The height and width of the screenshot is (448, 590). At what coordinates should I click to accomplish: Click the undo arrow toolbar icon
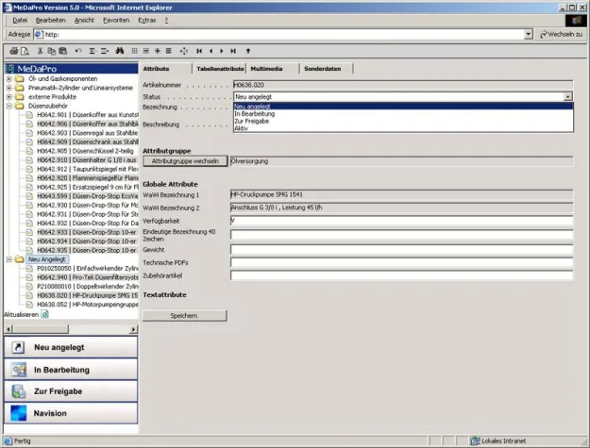click(x=78, y=50)
